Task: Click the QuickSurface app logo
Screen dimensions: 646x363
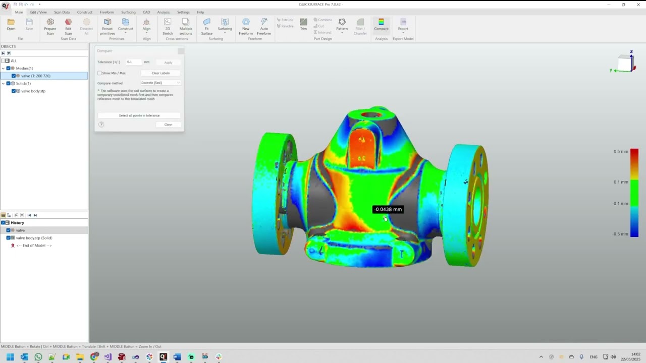Action: tap(5, 6)
